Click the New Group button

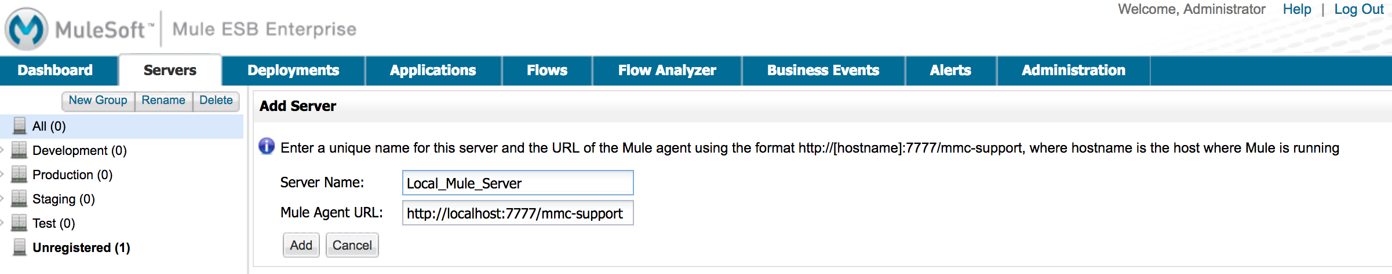coord(98,101)
